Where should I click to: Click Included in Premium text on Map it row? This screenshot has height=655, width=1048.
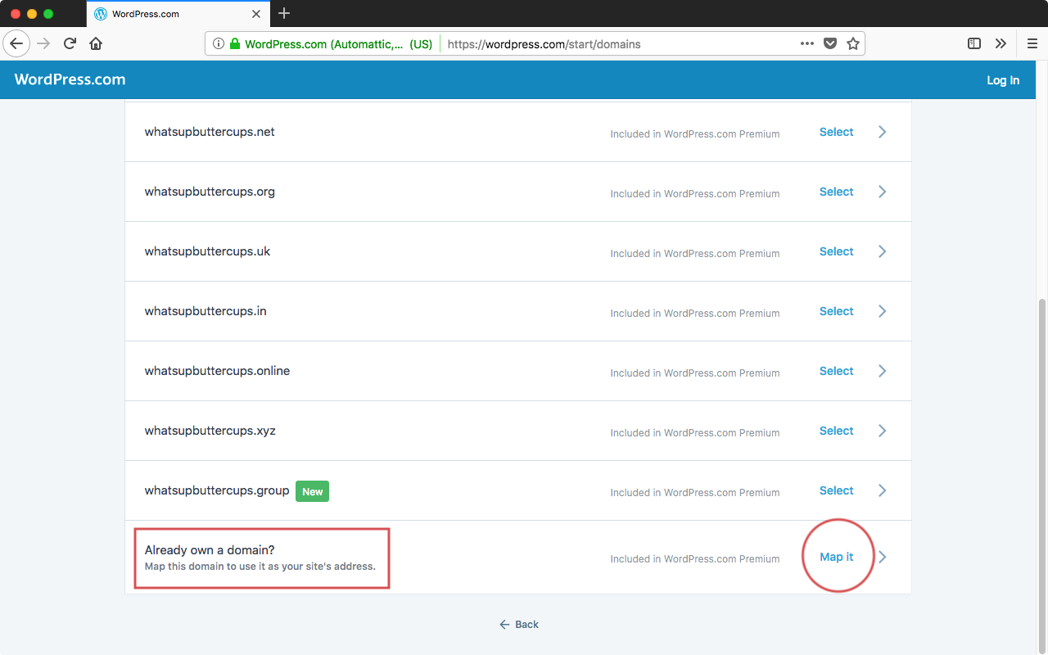coord(694,559)
